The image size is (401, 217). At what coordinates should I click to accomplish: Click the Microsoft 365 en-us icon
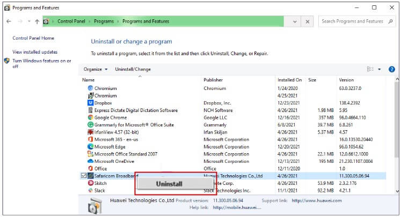90,139
